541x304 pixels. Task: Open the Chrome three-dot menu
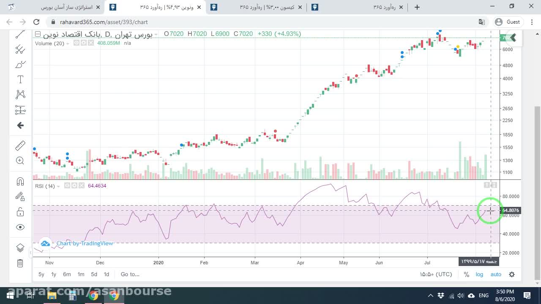pos(532,22)
